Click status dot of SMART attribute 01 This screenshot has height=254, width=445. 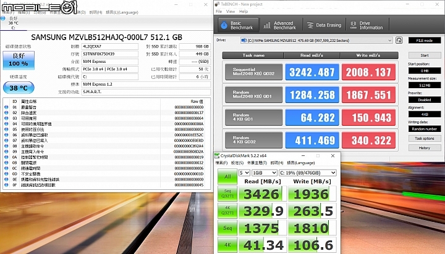tap(6, 107)
